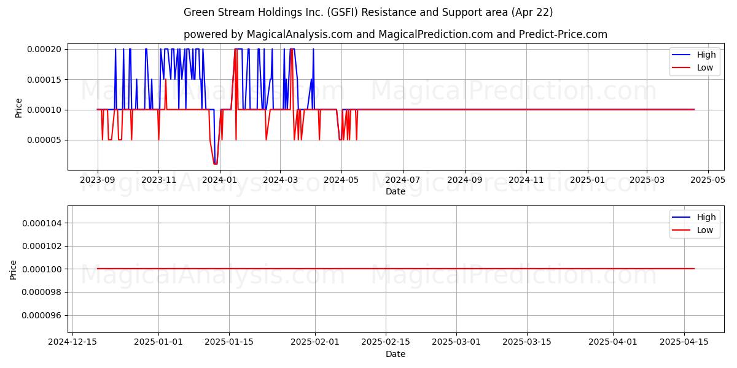This screenshot has width=737, height=368.
Task: Select the 0.00020 tick label on top chart
Action: pos(45,49)
